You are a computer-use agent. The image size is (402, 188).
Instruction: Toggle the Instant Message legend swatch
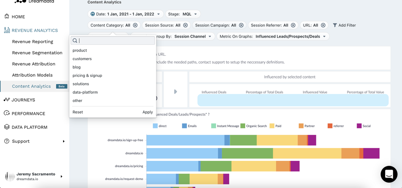click(213, 126)
